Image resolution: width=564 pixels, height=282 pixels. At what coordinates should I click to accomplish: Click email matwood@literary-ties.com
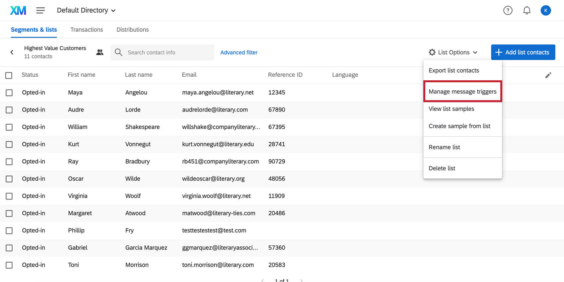(x=219, y=213)
